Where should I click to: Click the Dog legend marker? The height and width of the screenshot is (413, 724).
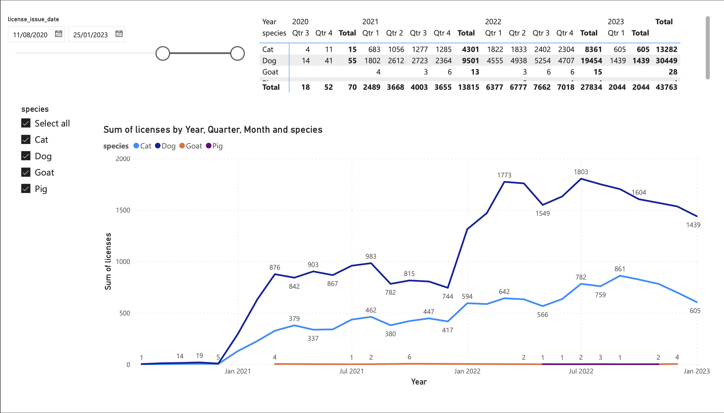click(x=157, y=146)
